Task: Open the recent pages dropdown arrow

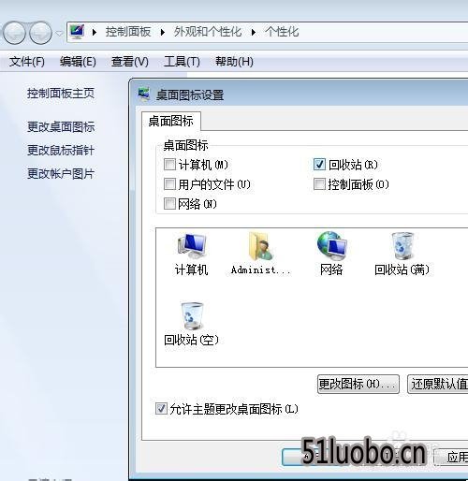Action: coord(59,33)
